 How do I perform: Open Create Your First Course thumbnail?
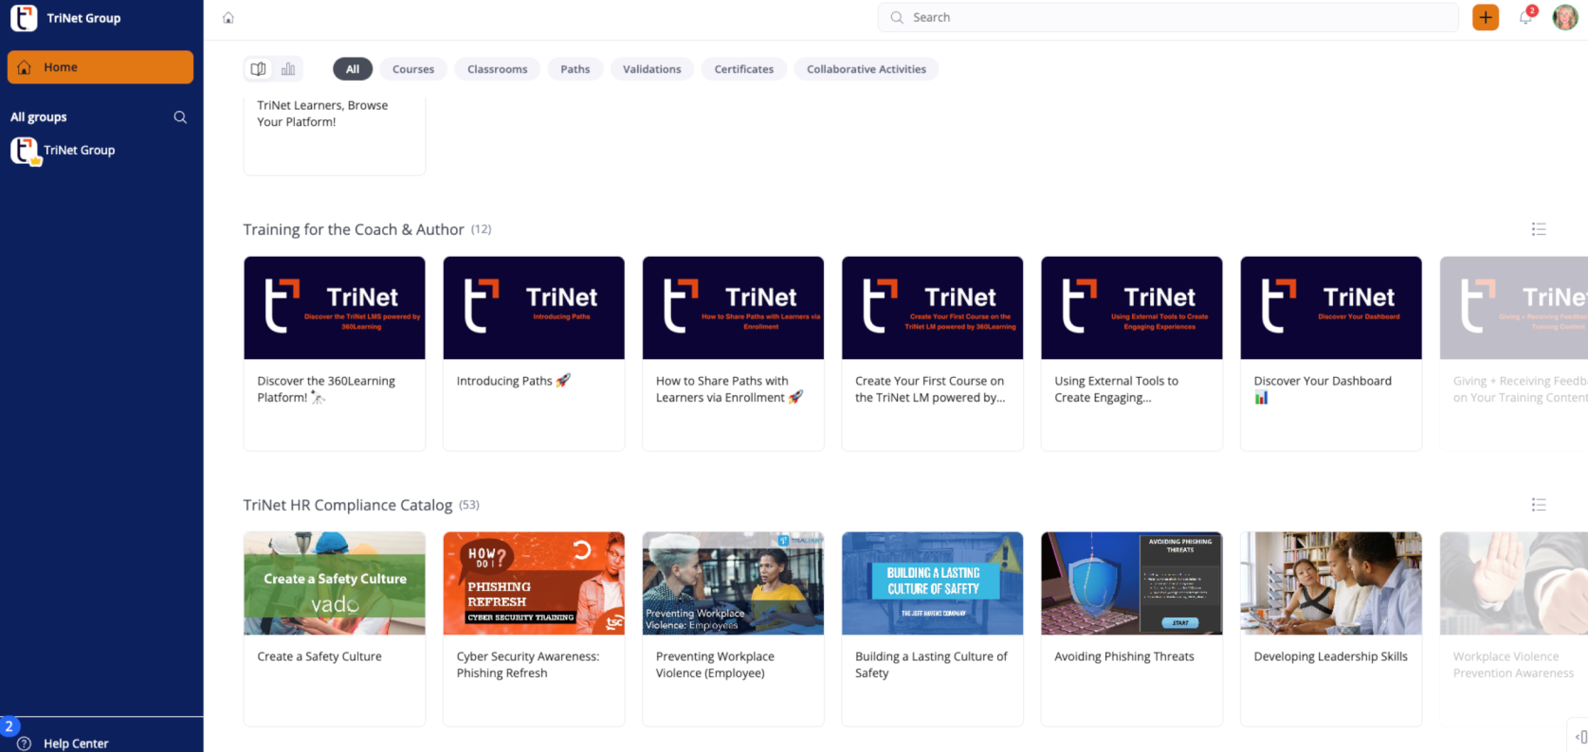point(933,308)
